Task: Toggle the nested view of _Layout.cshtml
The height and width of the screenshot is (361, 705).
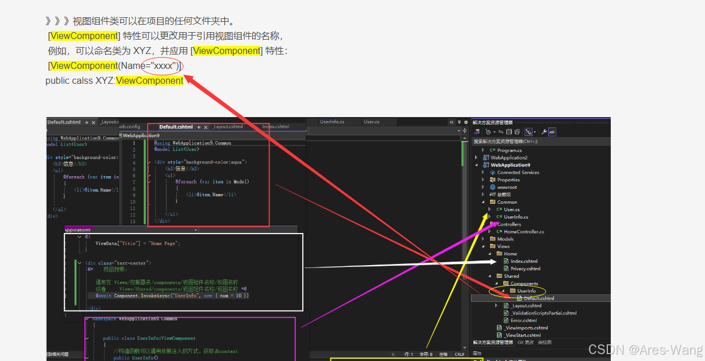Action: pyautogui.click(x=495, y=305)
